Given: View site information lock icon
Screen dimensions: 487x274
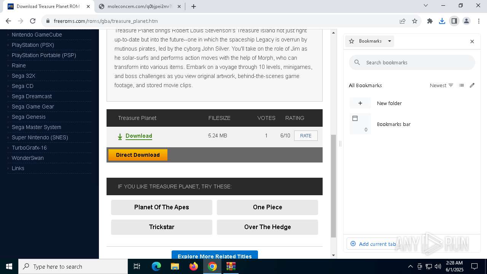Looking at the screenshot, I should coord(48,21).
